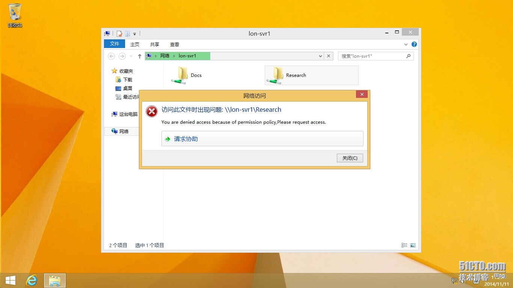
Task: Switch to the 主页 ribbon tab
Action: (x=135, y=44)
